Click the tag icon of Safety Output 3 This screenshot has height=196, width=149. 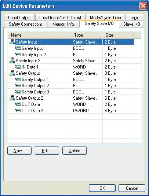pos(18,92)
